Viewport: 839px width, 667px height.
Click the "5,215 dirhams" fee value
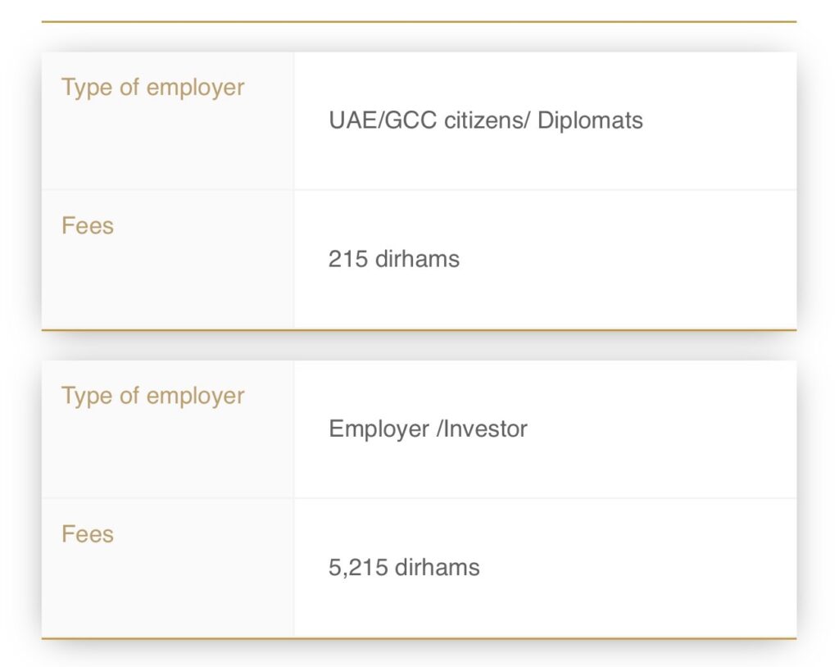coord(404,567)
